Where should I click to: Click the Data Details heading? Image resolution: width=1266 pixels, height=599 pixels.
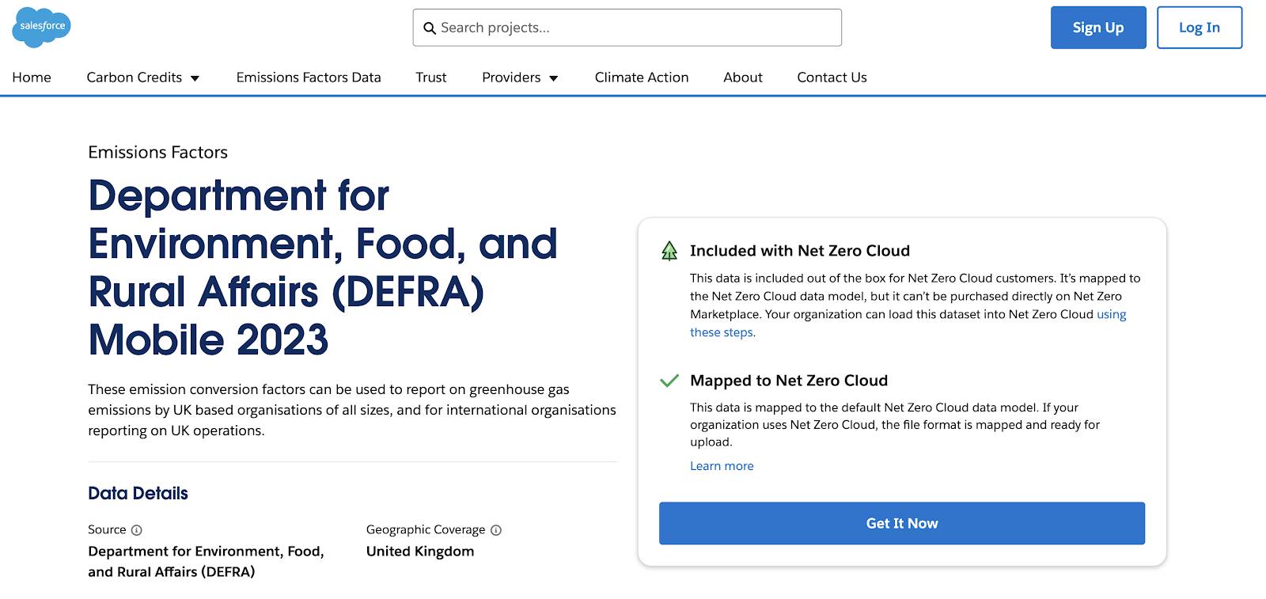(x=138, y=494)
